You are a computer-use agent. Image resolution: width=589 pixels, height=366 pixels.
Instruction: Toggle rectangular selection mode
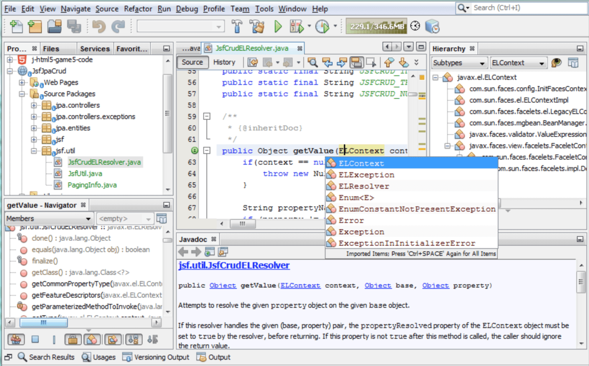pos(371,62)
